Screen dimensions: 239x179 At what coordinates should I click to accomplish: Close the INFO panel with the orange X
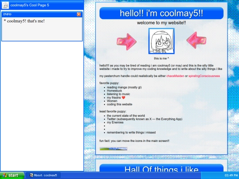[x=79, y=14]
